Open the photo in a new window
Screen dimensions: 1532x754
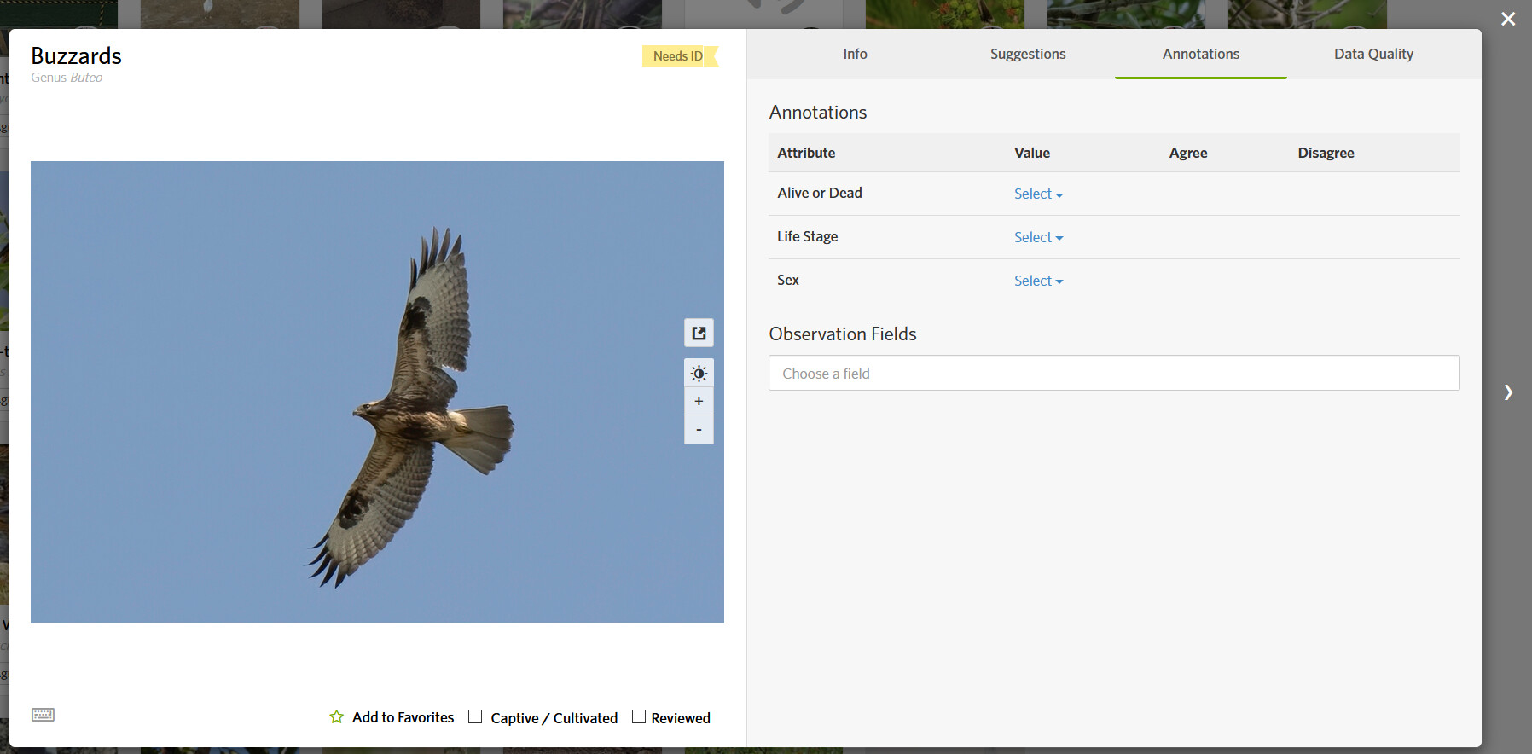click(x=699, y=333)
